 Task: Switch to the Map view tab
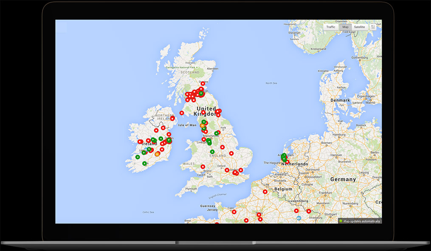tap(345, 27)
